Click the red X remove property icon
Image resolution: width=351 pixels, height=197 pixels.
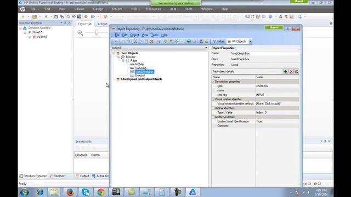click(x=291, y=72)
